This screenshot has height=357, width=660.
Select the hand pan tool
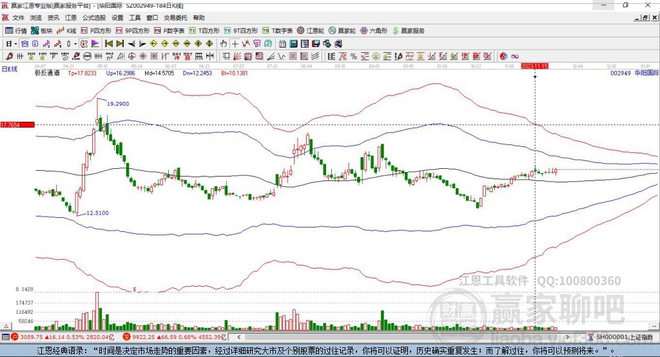(224, 44)
